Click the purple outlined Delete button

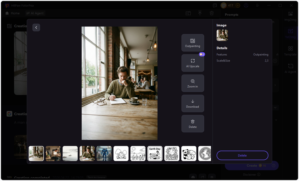(x=242, y=156)
